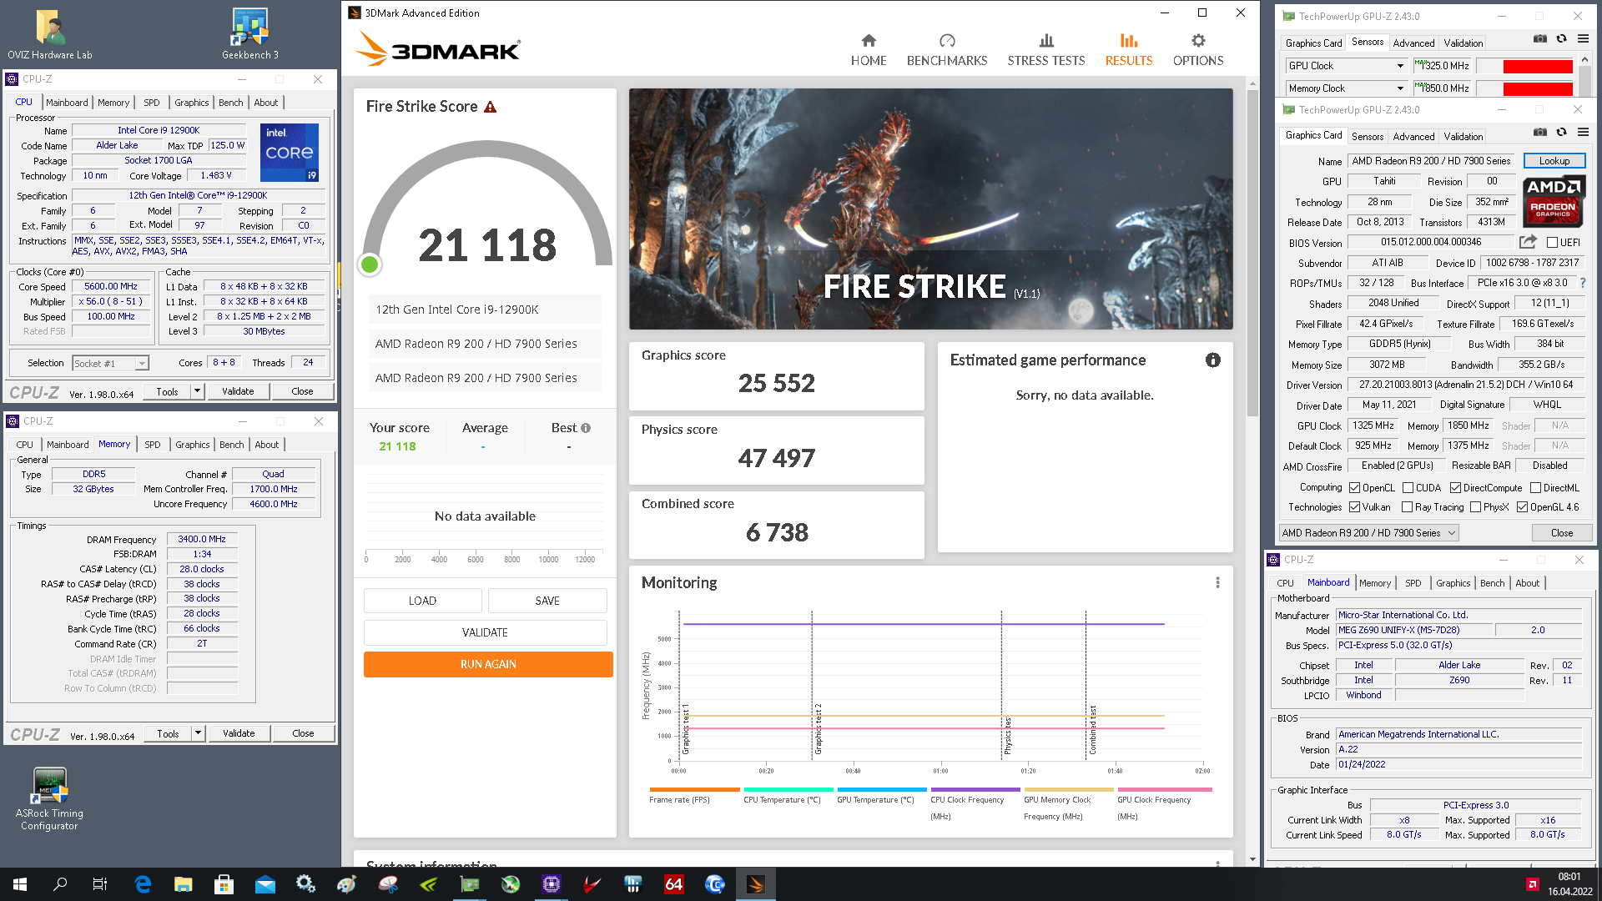
Task: Open Task View on the taskbar
Action: (100, 884)
